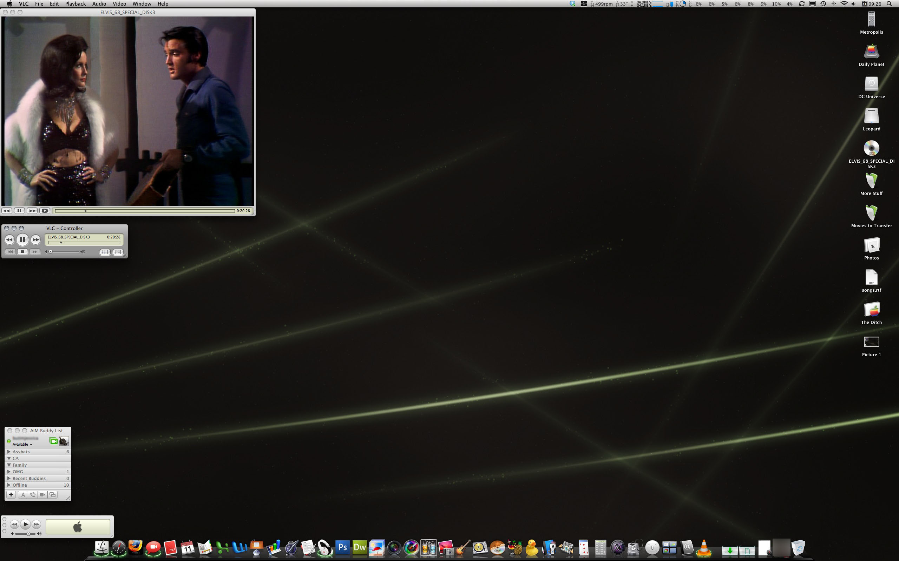
Task: Click Wi-Fi status in menu bar
Action: tap(844, 4)
